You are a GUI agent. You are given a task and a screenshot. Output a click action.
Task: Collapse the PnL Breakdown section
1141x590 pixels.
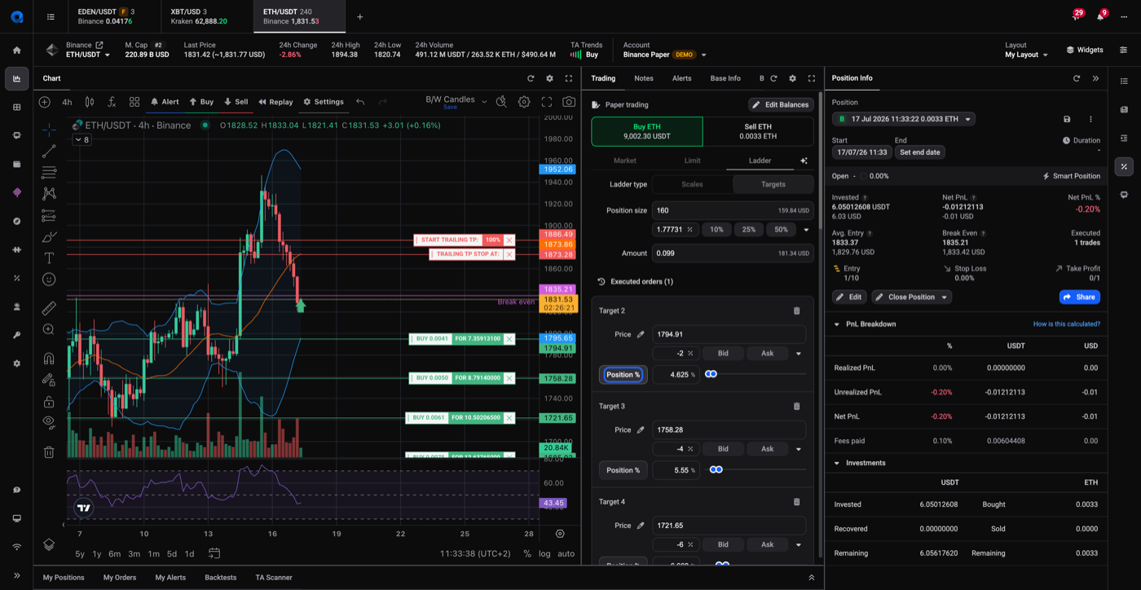(x=837, y=324)
